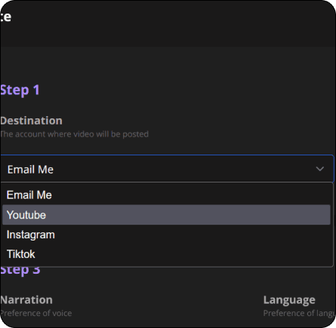The image size is (336, 328).
Task: Click the chevron arrow of Destination dropdown
Action: [319, 169]
